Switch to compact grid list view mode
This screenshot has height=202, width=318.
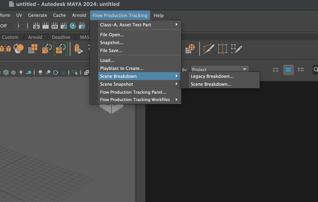coord(301,70)
